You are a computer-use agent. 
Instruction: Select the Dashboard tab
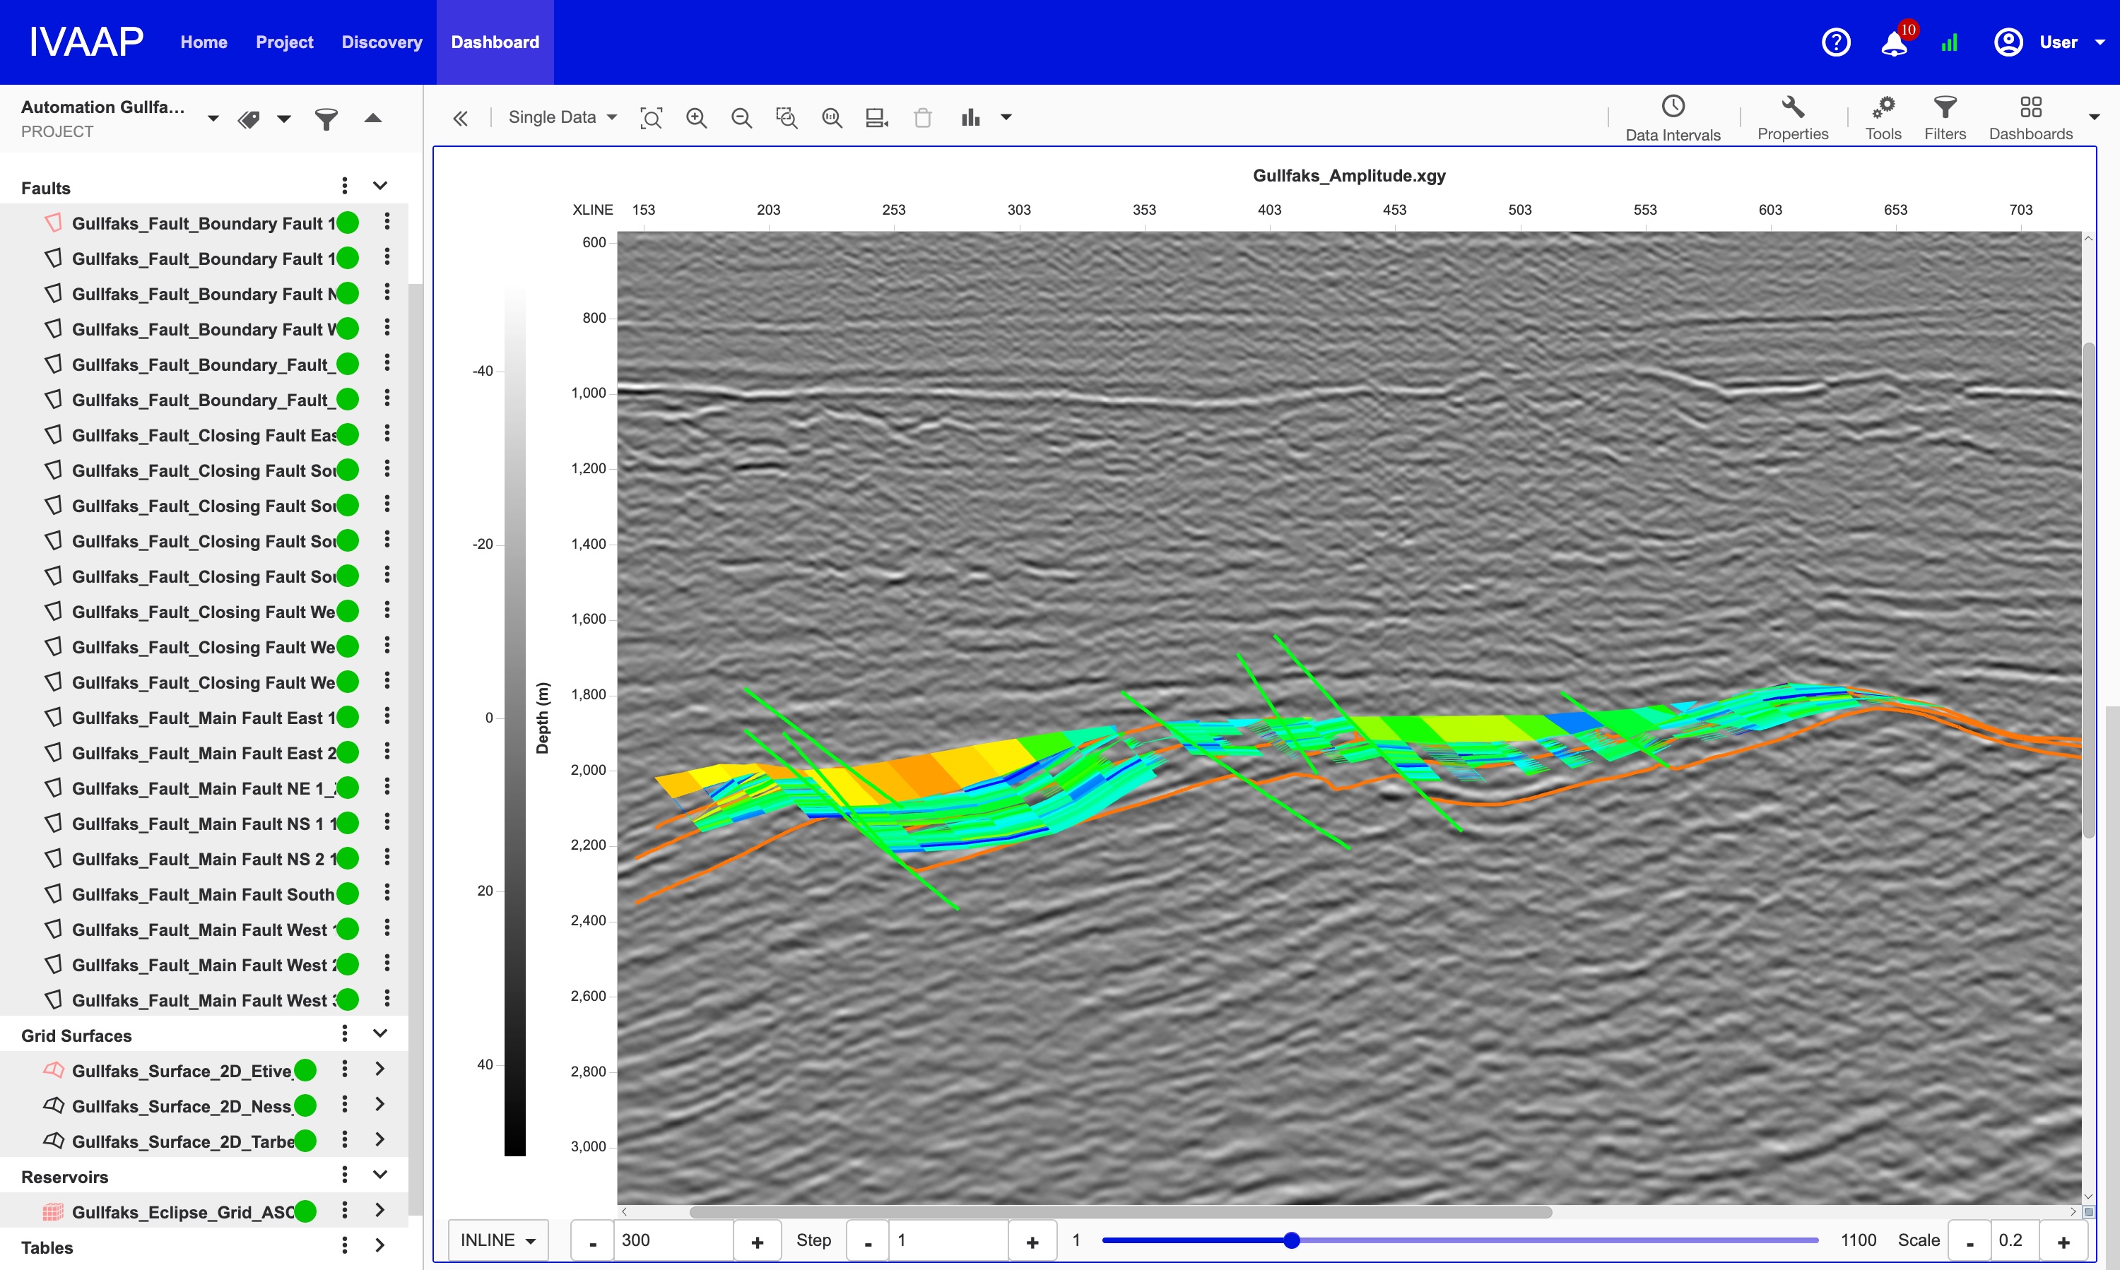(495, 42)
